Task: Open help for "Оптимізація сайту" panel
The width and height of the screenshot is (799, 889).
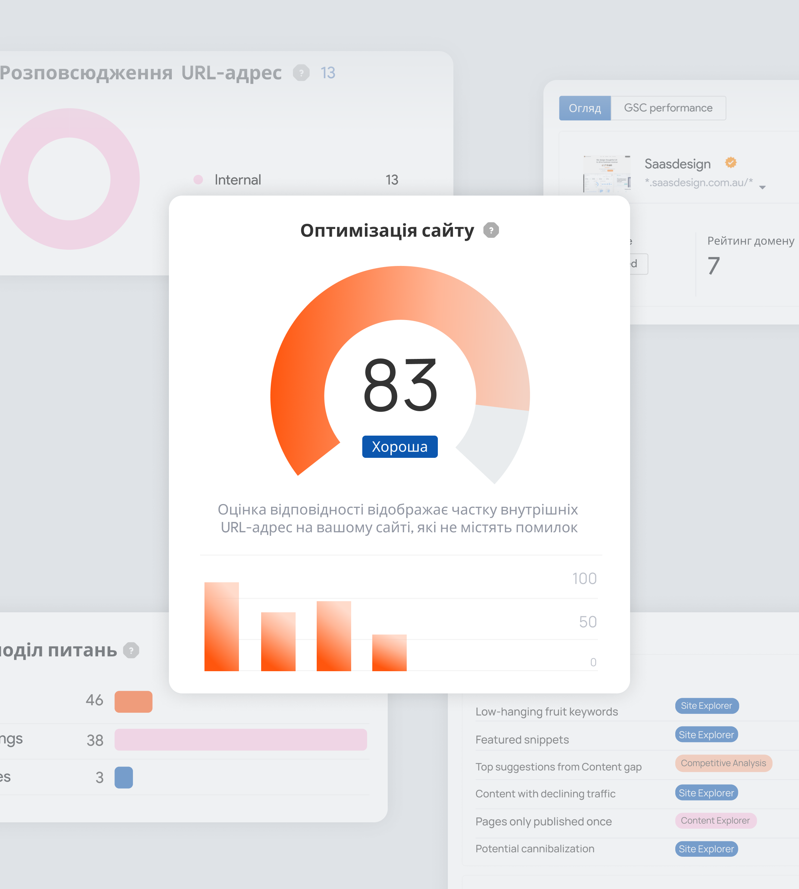Action: (x=491, y=230)
